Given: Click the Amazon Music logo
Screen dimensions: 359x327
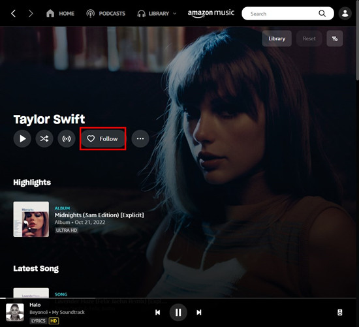Looking at the screenshot, I should click(x=211, y=14).
